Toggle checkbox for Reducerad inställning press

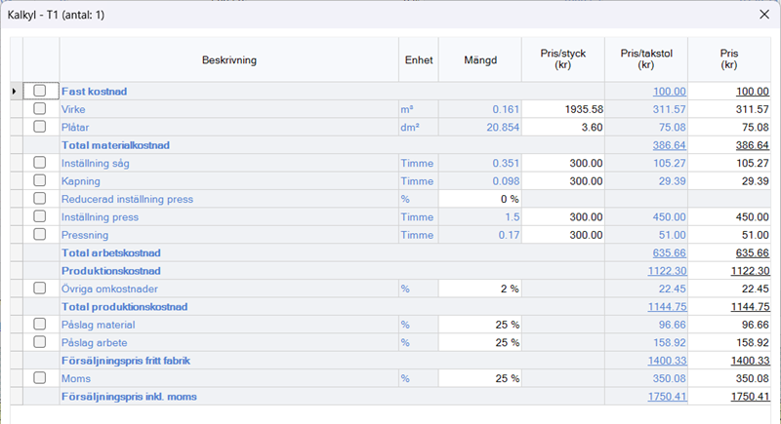point(40,199)
